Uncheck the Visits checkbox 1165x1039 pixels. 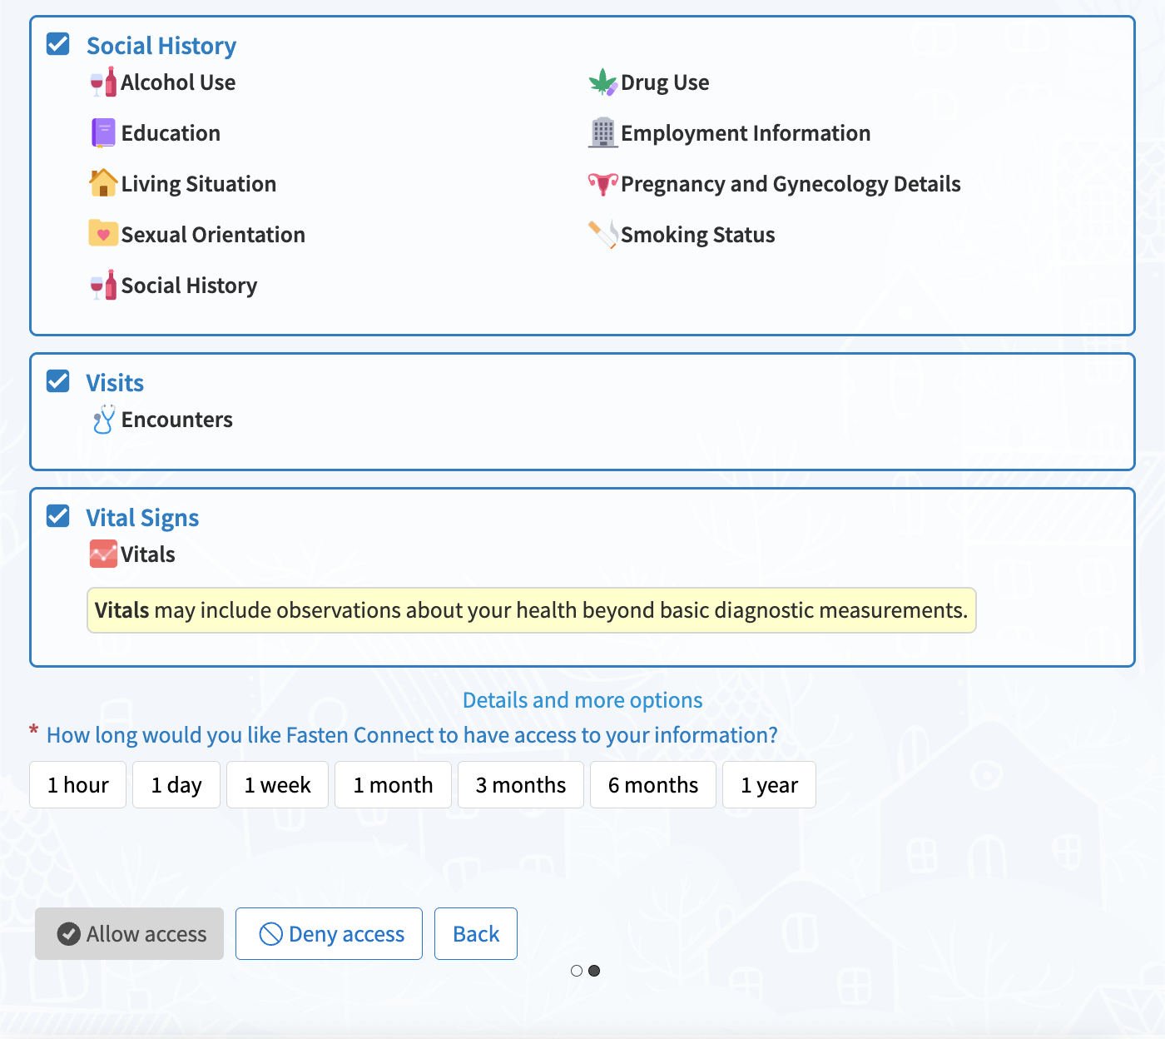point(58,380)
